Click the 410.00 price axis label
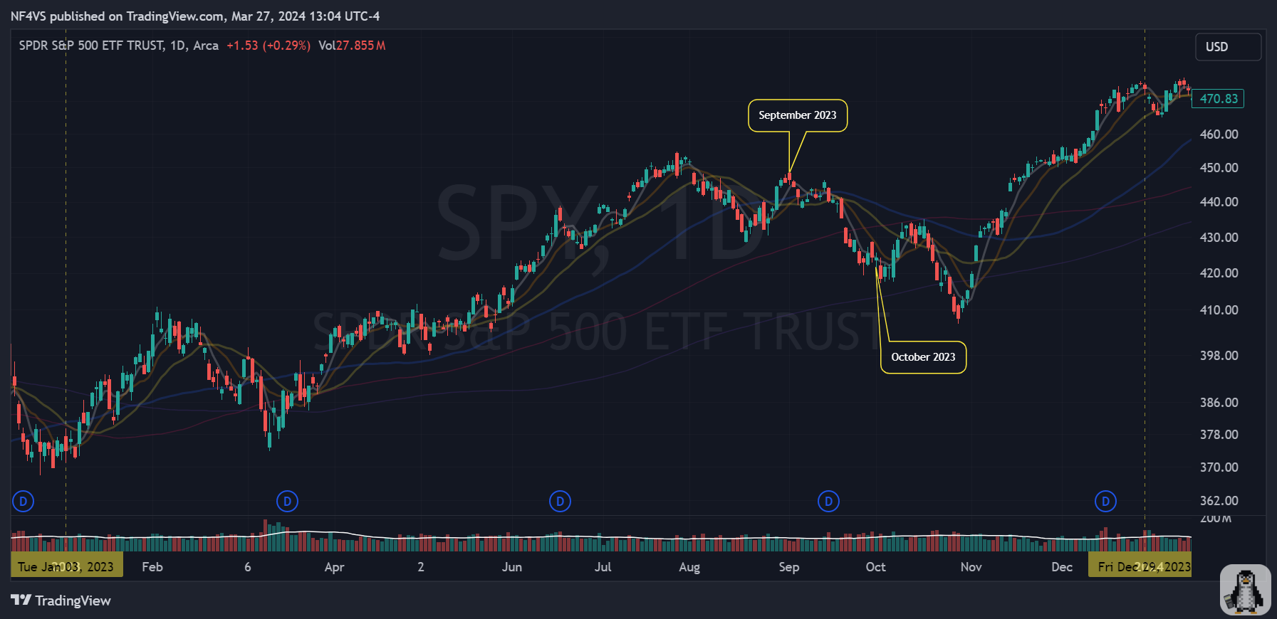This screenshot has height=619, width=1277. 1219,310
